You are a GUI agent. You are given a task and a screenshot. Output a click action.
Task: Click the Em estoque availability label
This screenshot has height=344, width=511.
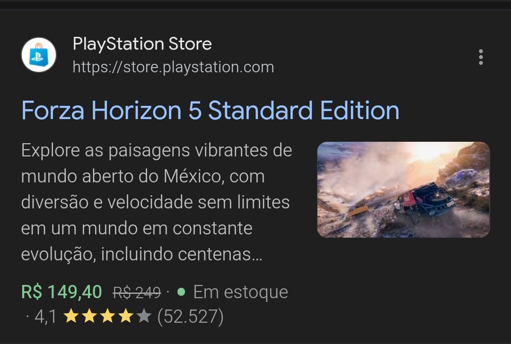(240, 292)
